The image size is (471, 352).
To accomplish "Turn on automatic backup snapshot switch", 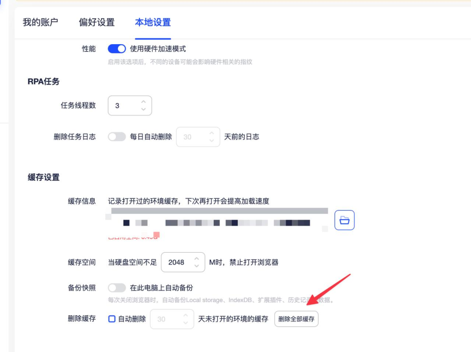I will [x=116, y=288].
